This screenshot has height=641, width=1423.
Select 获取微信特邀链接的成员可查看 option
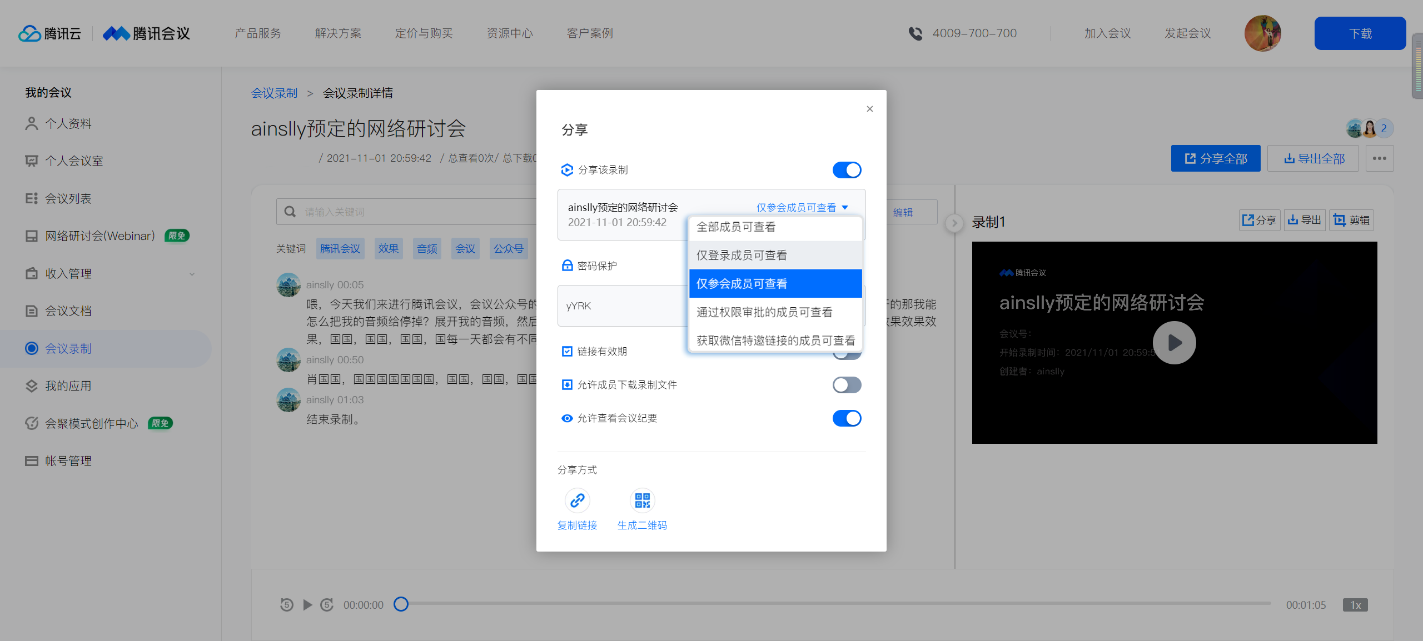click(775, 340)
